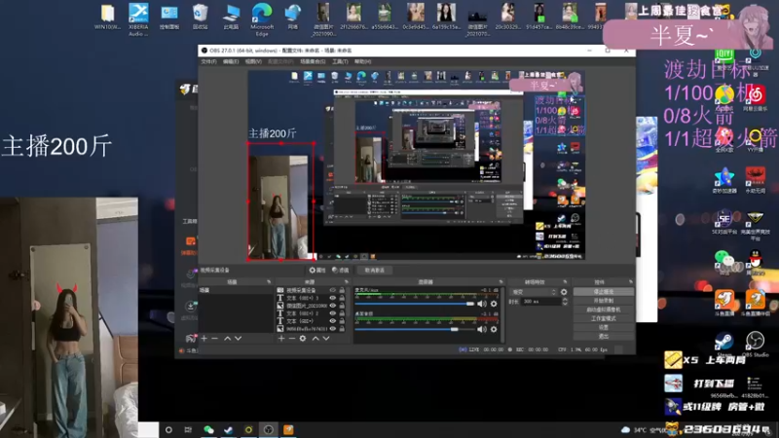The height and width of the screenshot is (438, 779).
Task: Open WeChat from the Windows taskbar
Action: tap(208, 429)
